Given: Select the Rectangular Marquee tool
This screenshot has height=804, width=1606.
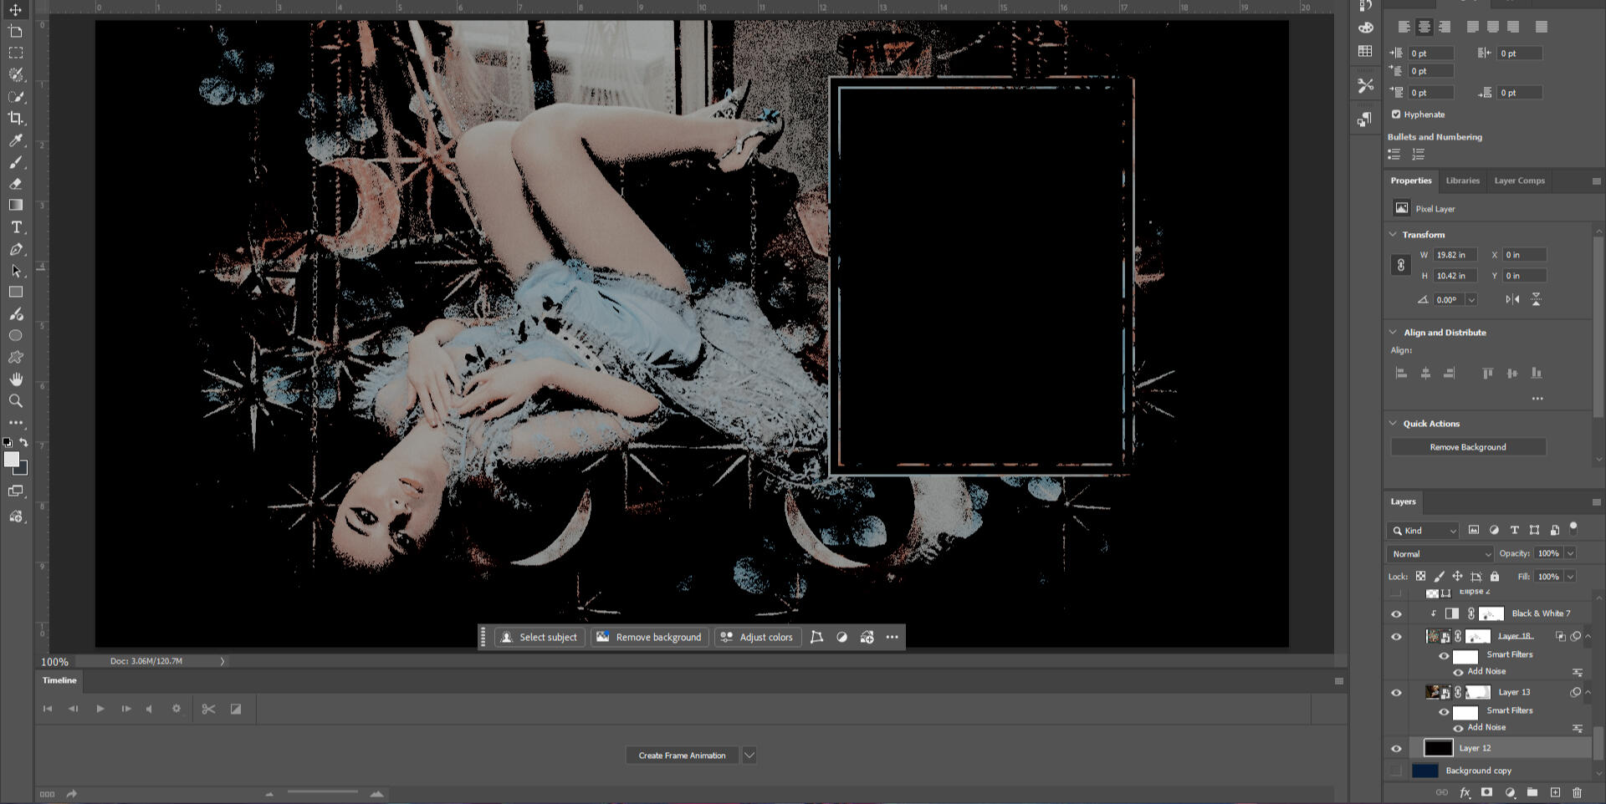Looking at the screenshot, I should 15,53.
